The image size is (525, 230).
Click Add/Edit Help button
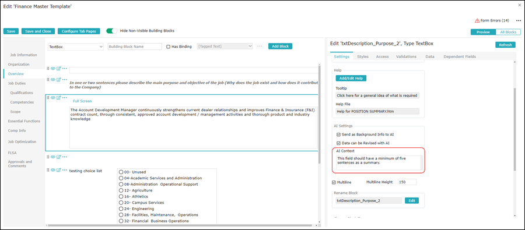(351, 78)
